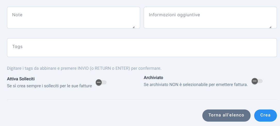
Task: Click into the Tags input field
Action: tap(142, 48)
